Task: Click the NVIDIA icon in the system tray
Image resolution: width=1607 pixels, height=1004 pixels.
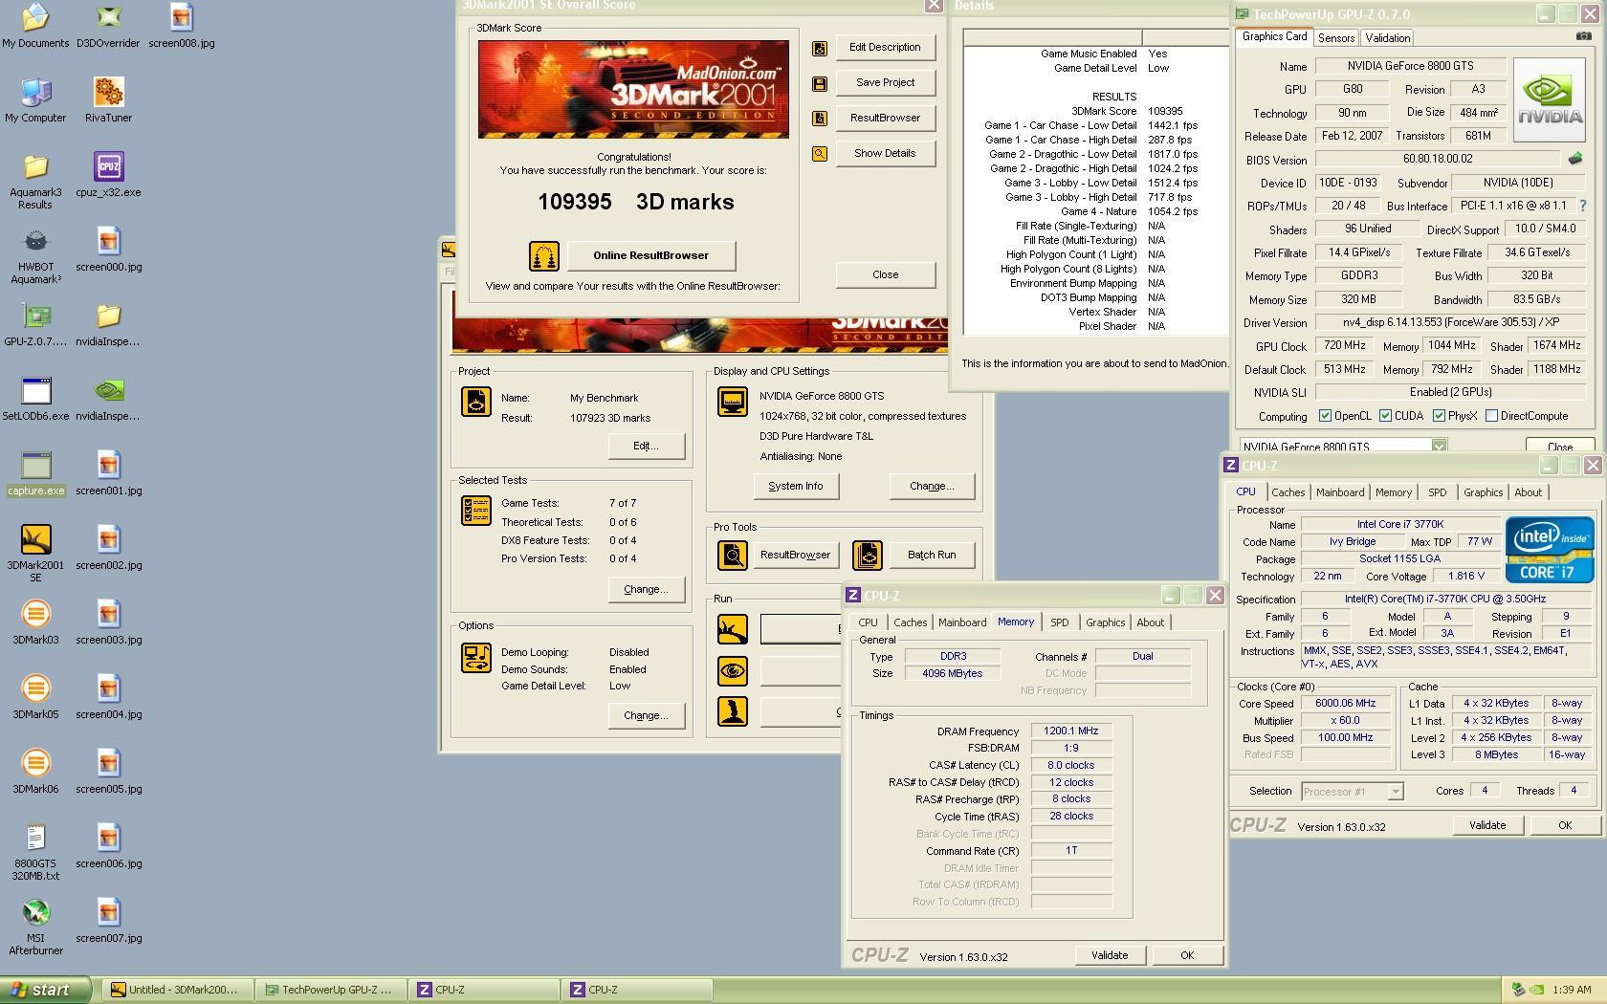Action: [1535, 990]
